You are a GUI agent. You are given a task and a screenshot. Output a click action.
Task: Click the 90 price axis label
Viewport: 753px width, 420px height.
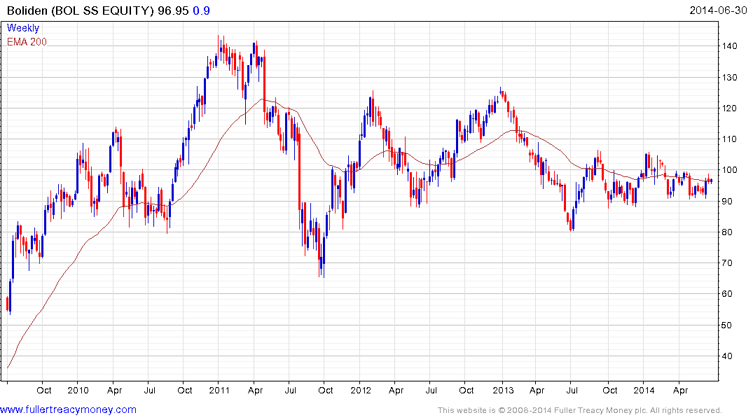click(x=727, y=201)
